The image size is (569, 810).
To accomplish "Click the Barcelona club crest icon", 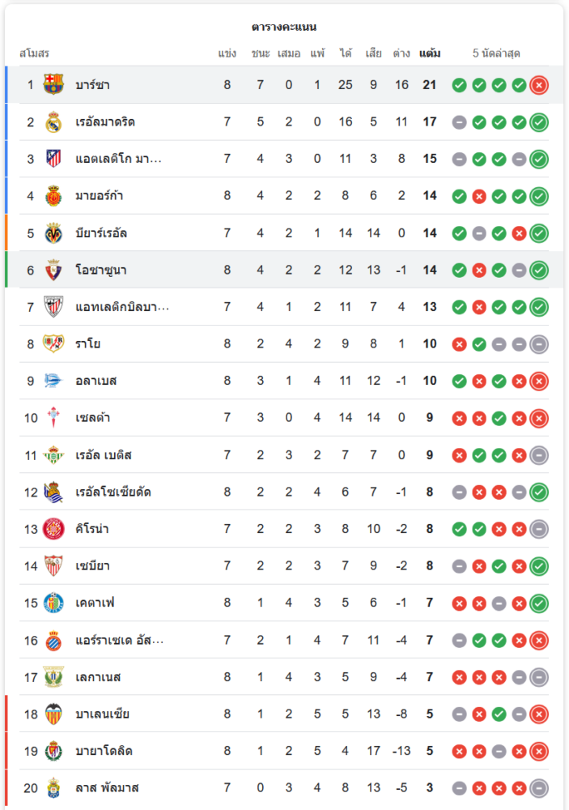I will tap(53, 84).
